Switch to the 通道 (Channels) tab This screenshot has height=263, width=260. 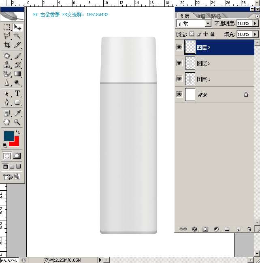pos(200,16)
